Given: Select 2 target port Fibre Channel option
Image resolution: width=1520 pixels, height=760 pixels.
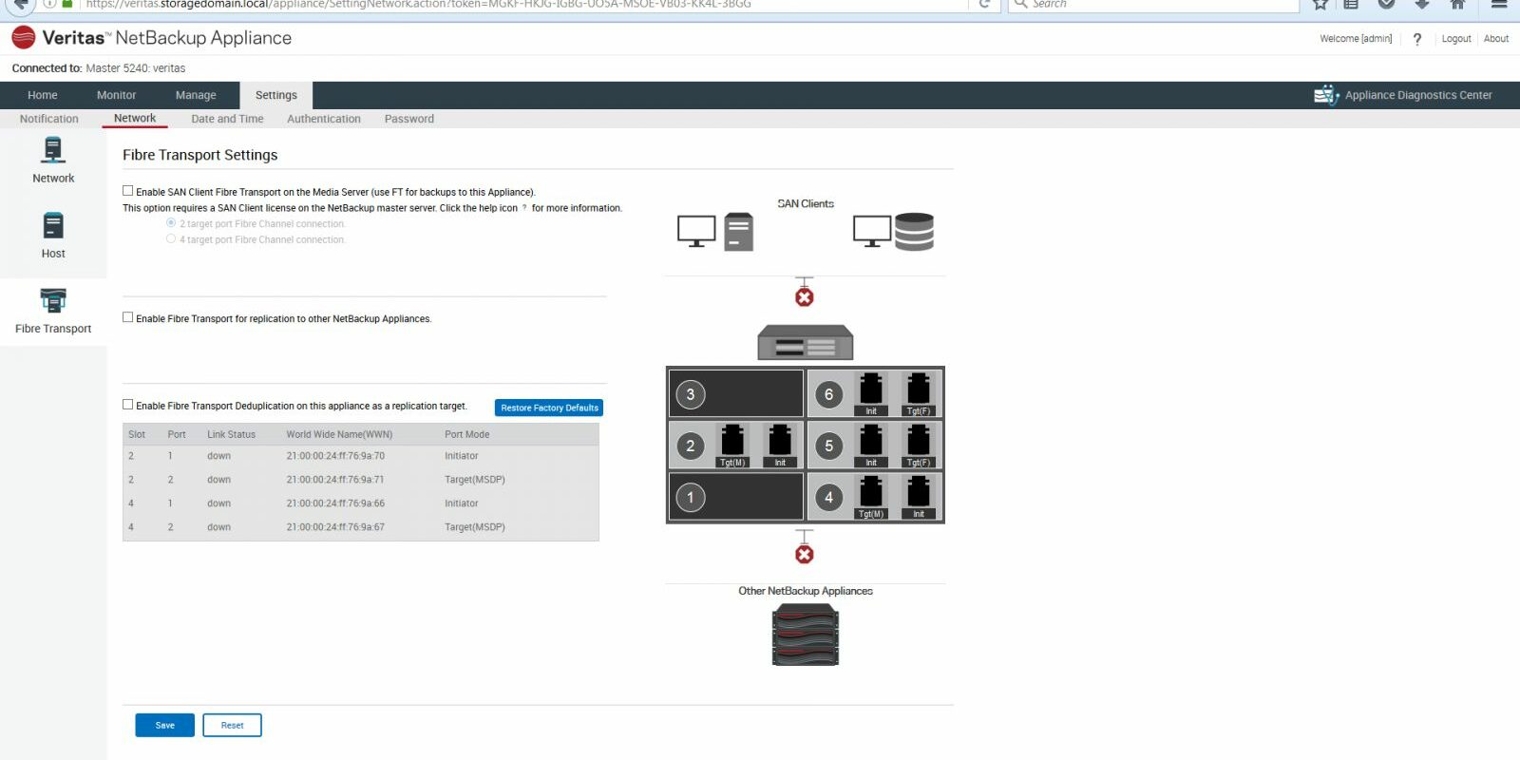Looking at the screenshot, I should click(x=171, y=223).
